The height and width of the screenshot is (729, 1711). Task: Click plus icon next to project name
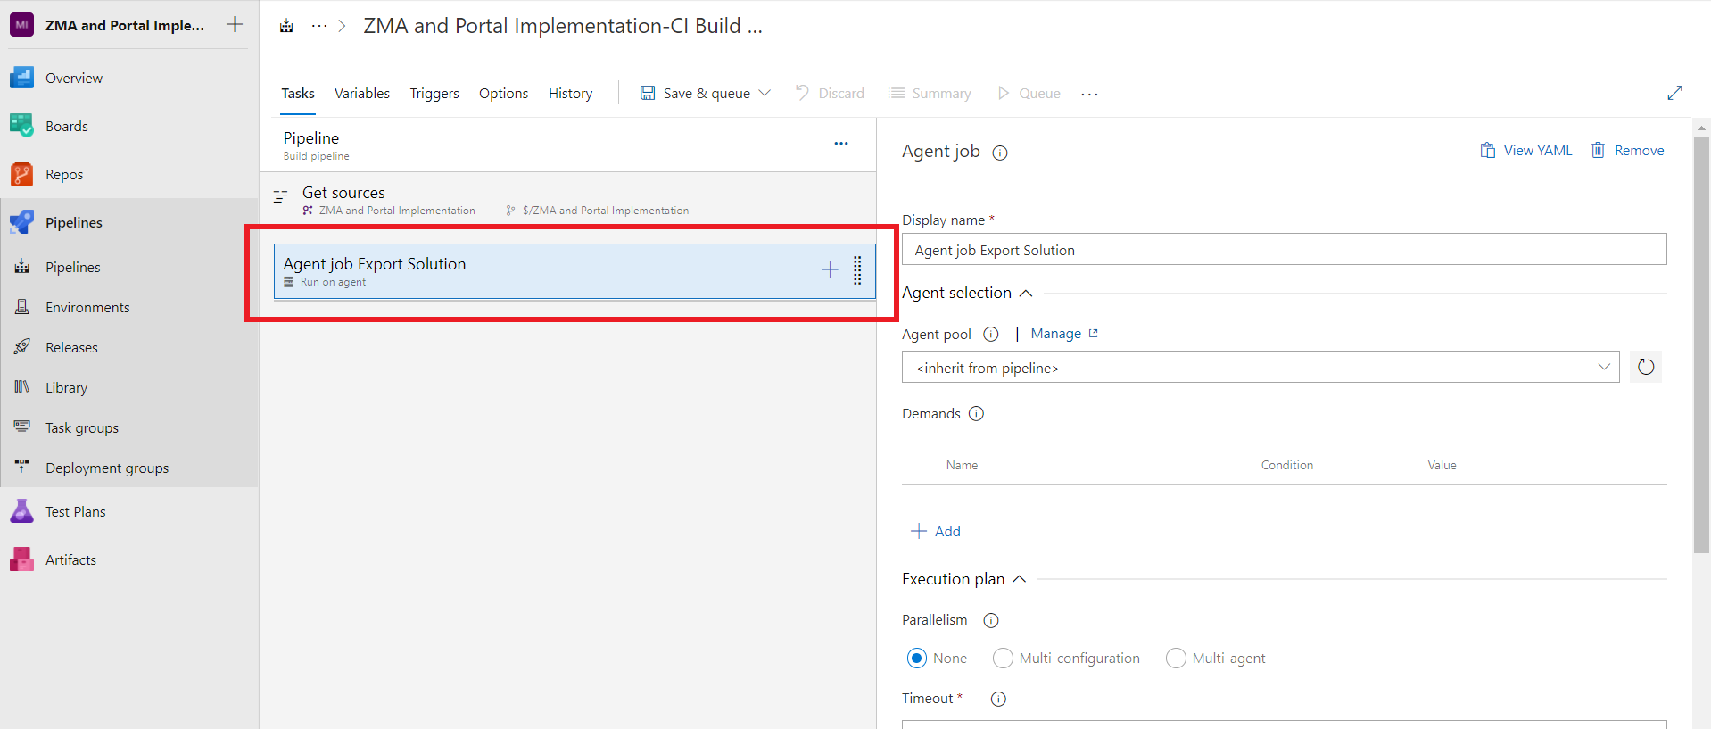pos(235,25)
